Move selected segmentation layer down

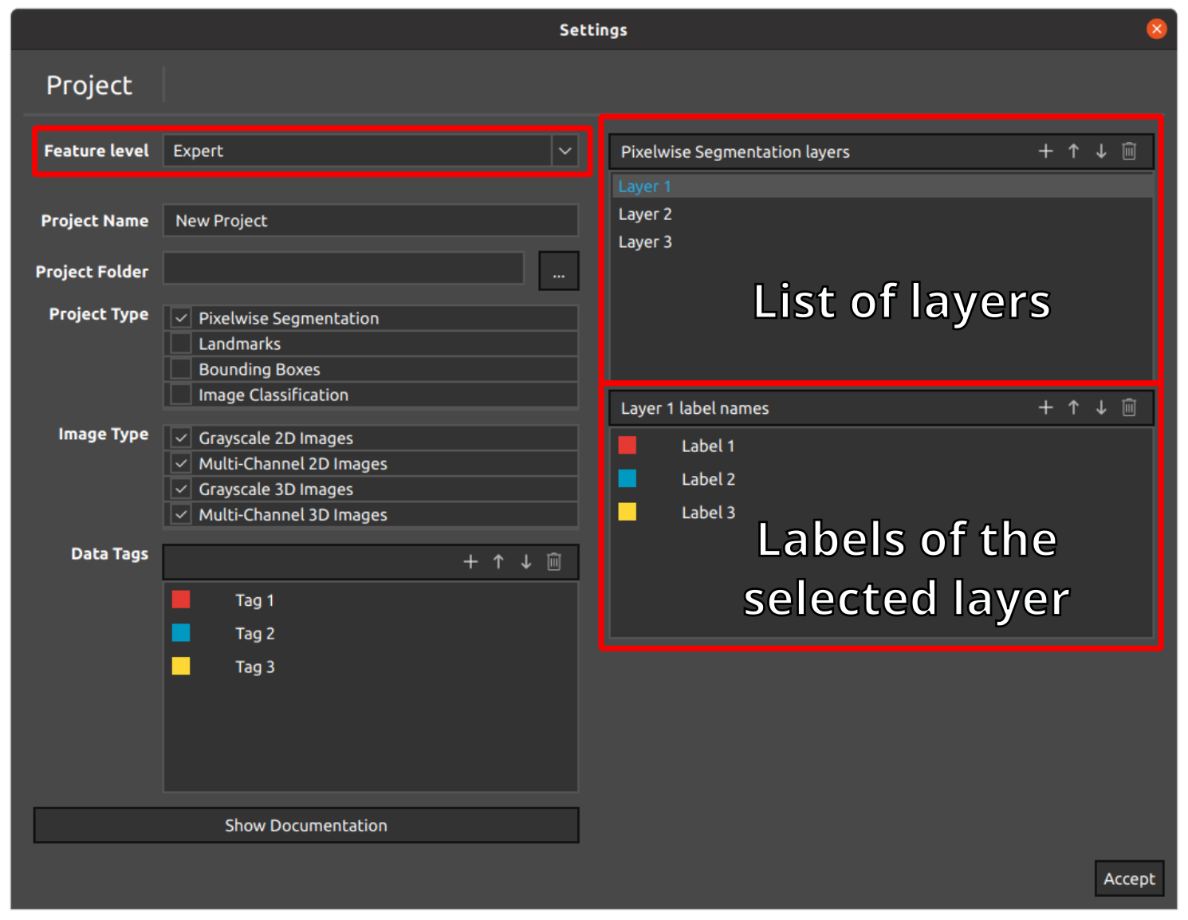(x=1101, y=151)
